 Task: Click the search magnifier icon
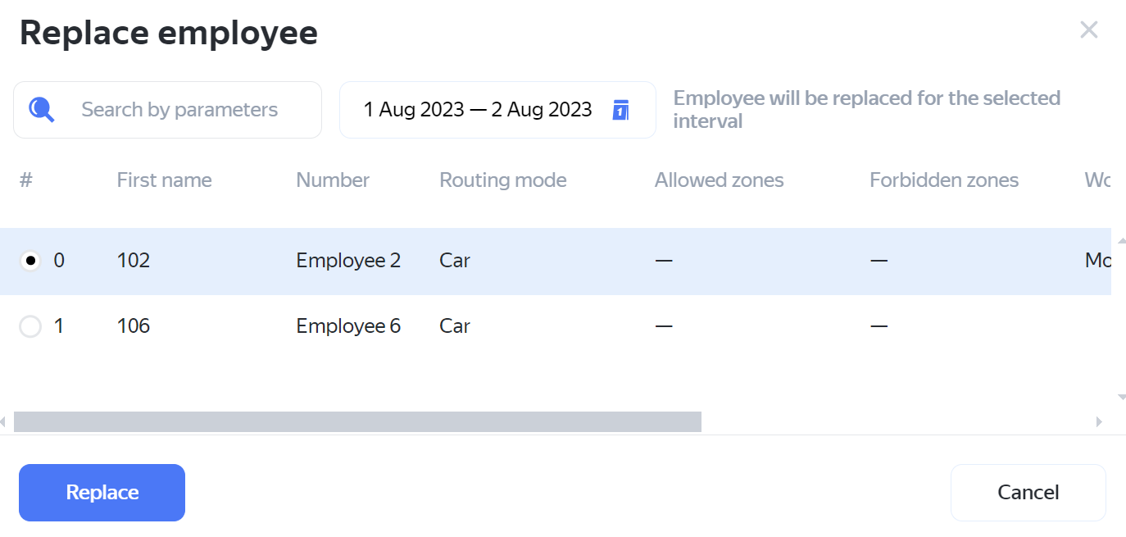[x=42, y=110]
